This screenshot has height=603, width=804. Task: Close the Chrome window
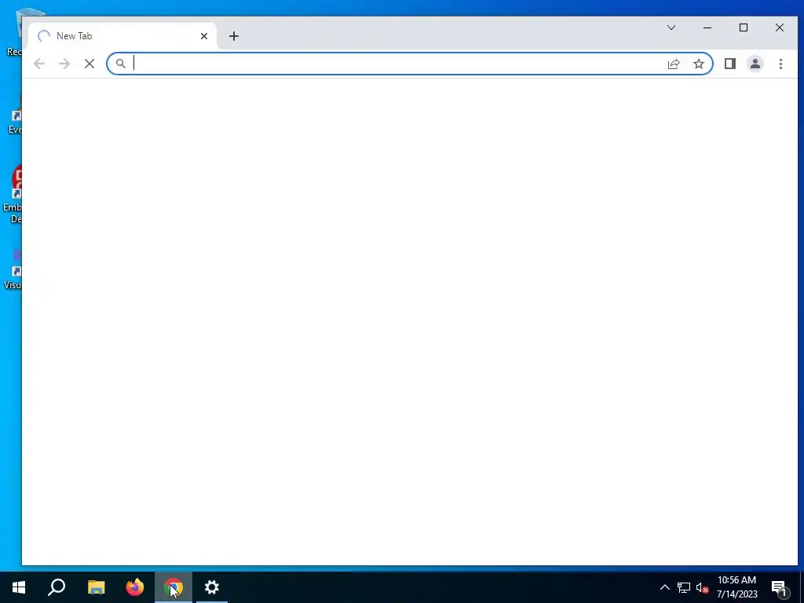pos(780,27)
